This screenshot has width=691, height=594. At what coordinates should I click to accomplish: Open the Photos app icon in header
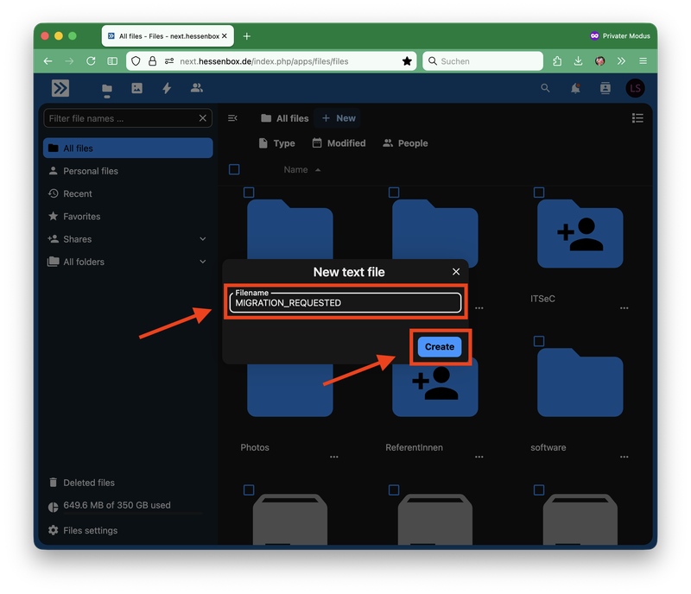point(137,88)
